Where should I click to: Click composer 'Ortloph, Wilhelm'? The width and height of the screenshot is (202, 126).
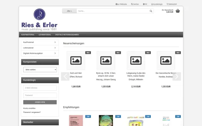pyautogui.click(x=136, y=80)
